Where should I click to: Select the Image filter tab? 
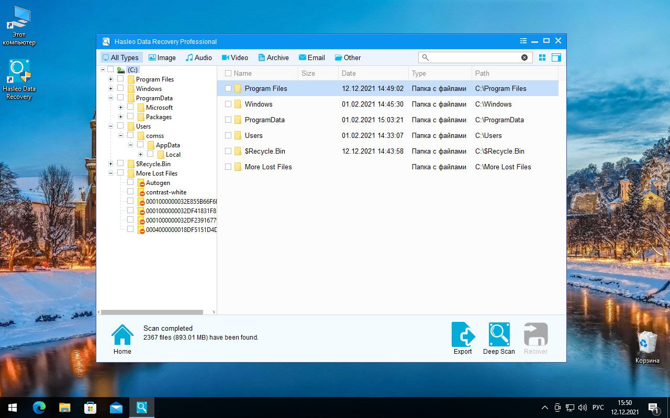[x=162, y=57]
